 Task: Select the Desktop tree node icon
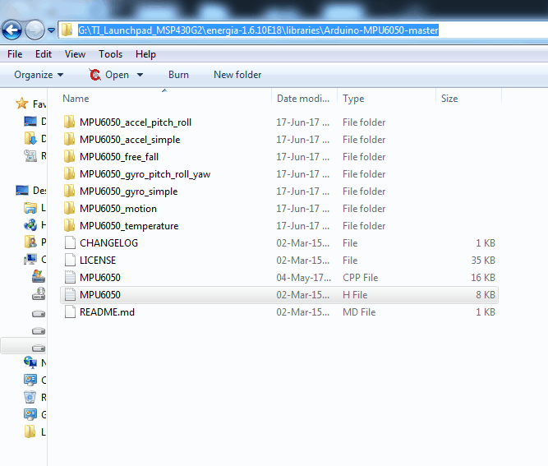(x=22, y=190)
